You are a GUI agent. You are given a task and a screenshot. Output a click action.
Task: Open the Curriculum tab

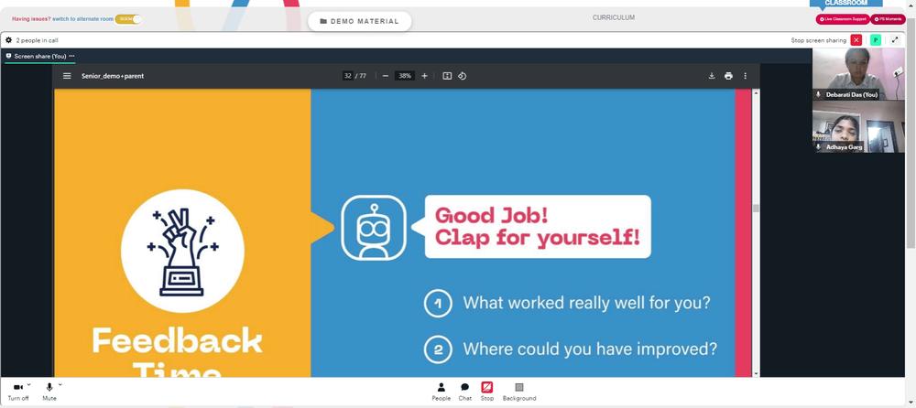[x=614, y=17]
